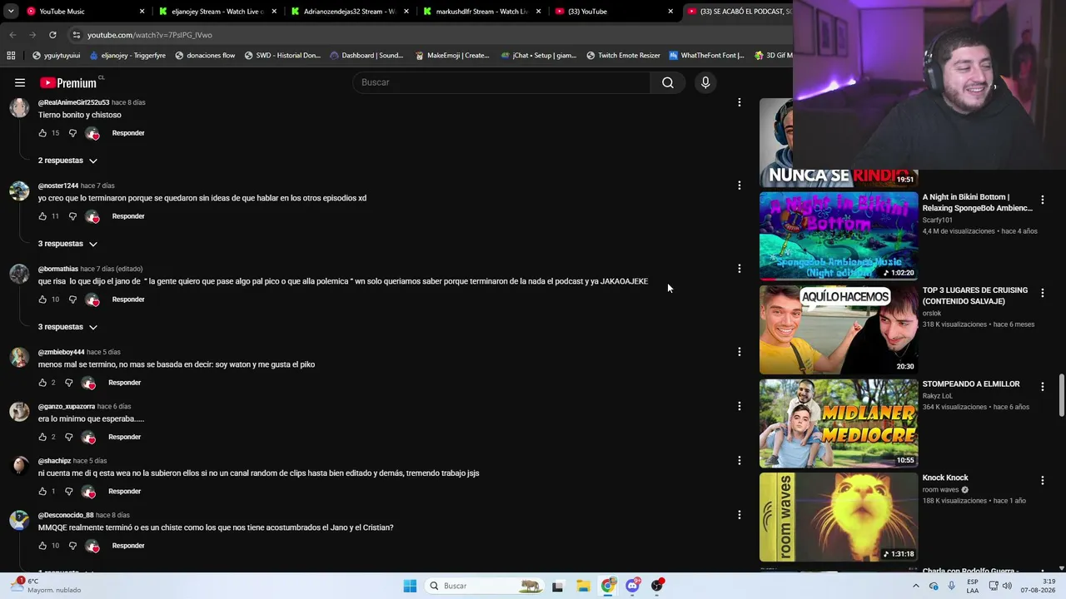Screen dimensions: 1066x599
Task: Close the (33) YouTube tab
Action: (x=670, y=12)
